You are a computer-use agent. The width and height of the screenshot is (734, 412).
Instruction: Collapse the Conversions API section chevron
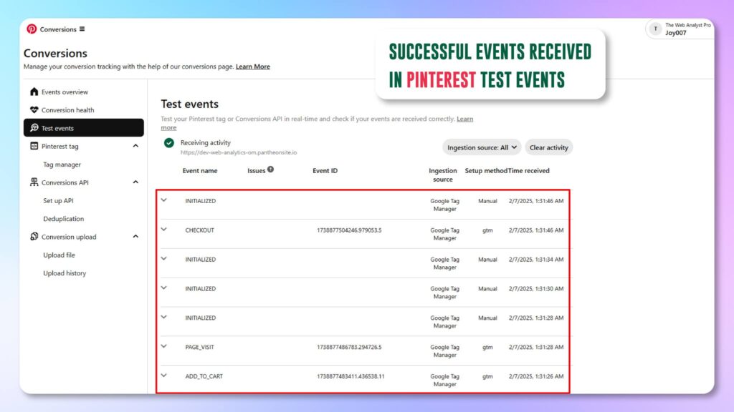pos(135,182)
